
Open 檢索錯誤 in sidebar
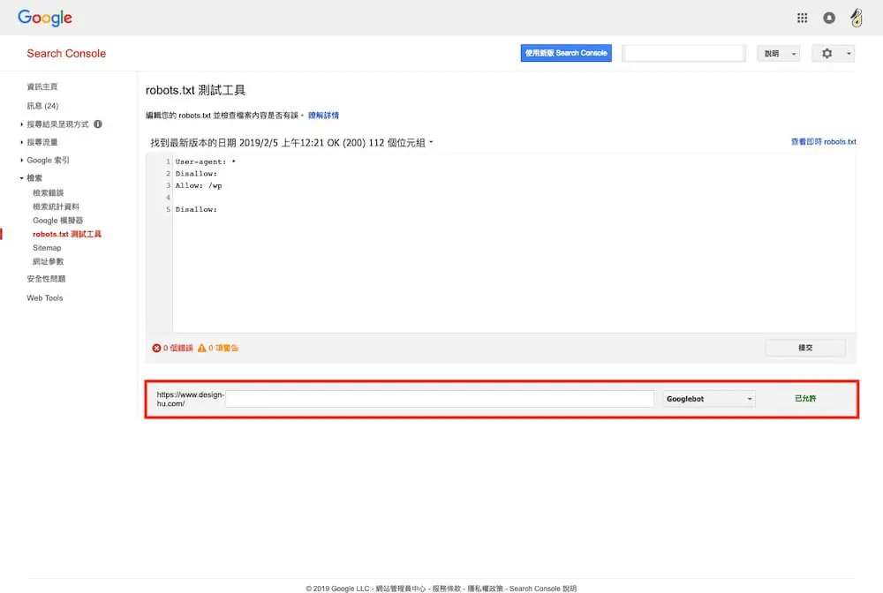pos(48,193)
